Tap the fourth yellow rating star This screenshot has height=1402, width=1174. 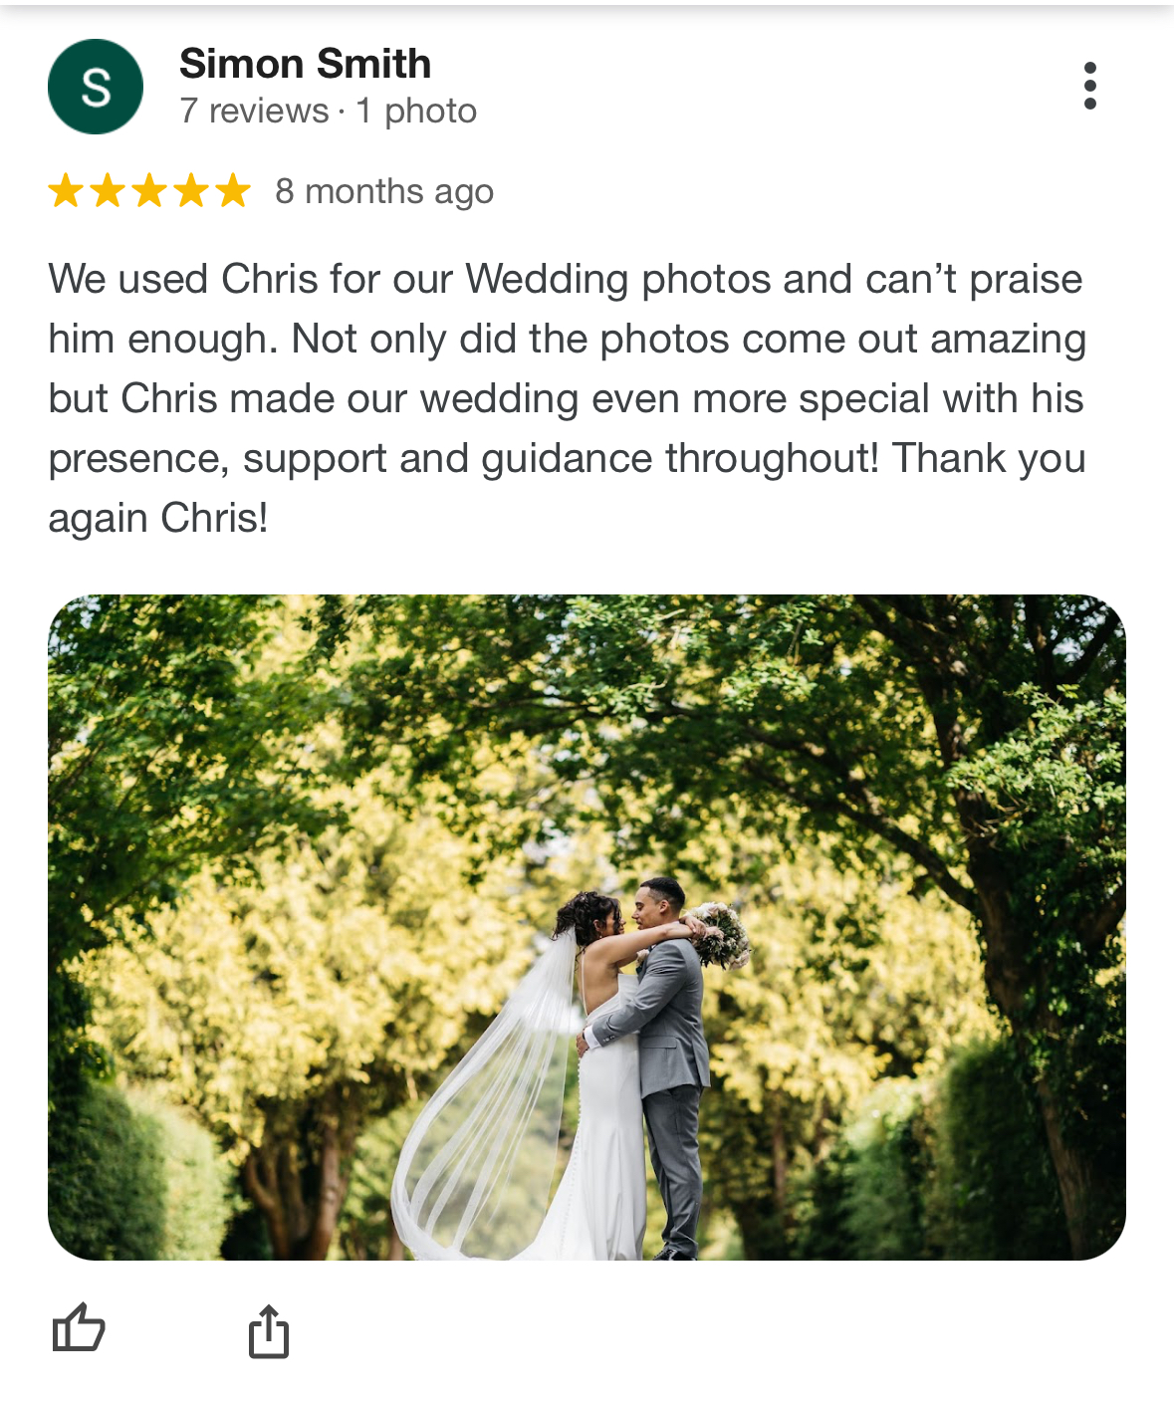(x=191, y=190)
